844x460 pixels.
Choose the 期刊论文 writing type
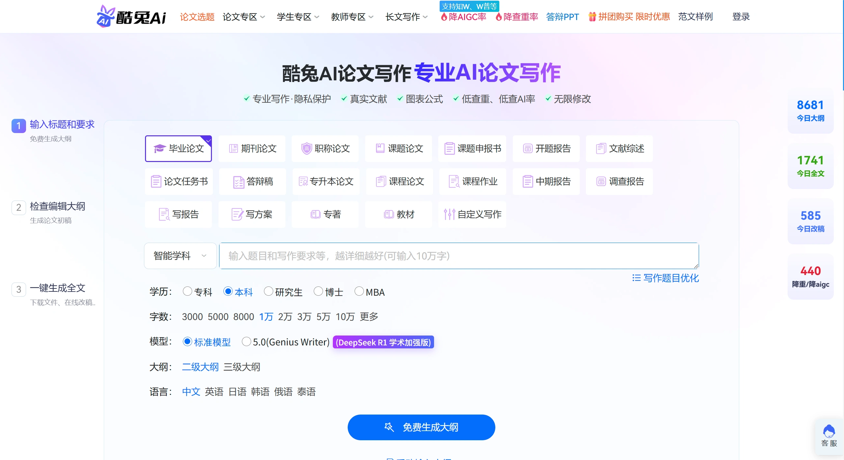coord(252,149)
